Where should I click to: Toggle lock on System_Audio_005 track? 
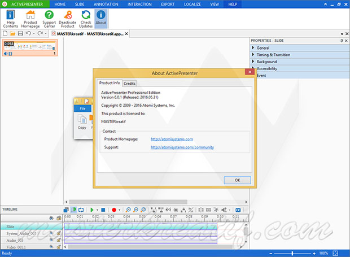click(59, 233)
